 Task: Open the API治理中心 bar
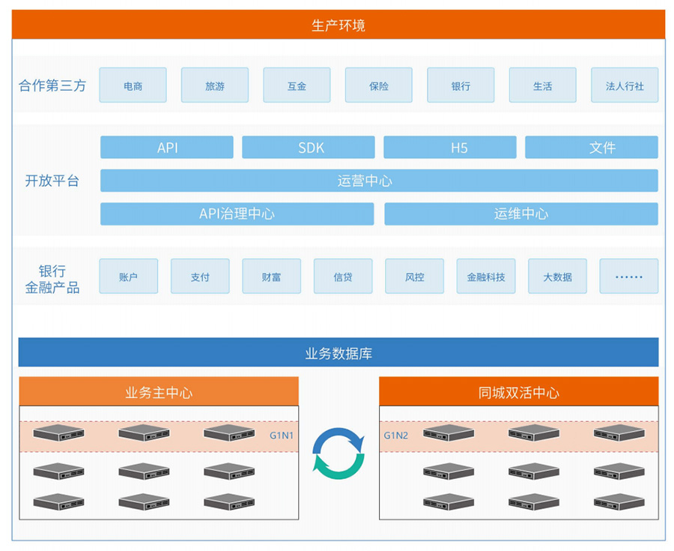237,214
